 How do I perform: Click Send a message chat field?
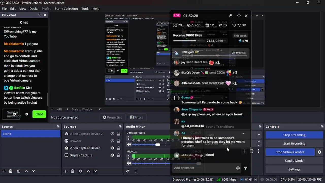click(11, 114)
